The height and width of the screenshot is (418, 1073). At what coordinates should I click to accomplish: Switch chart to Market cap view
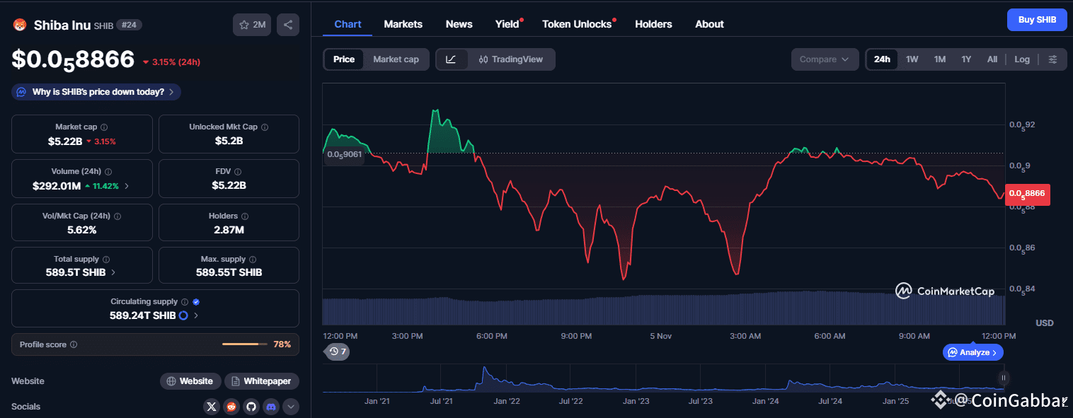[396, 59]
